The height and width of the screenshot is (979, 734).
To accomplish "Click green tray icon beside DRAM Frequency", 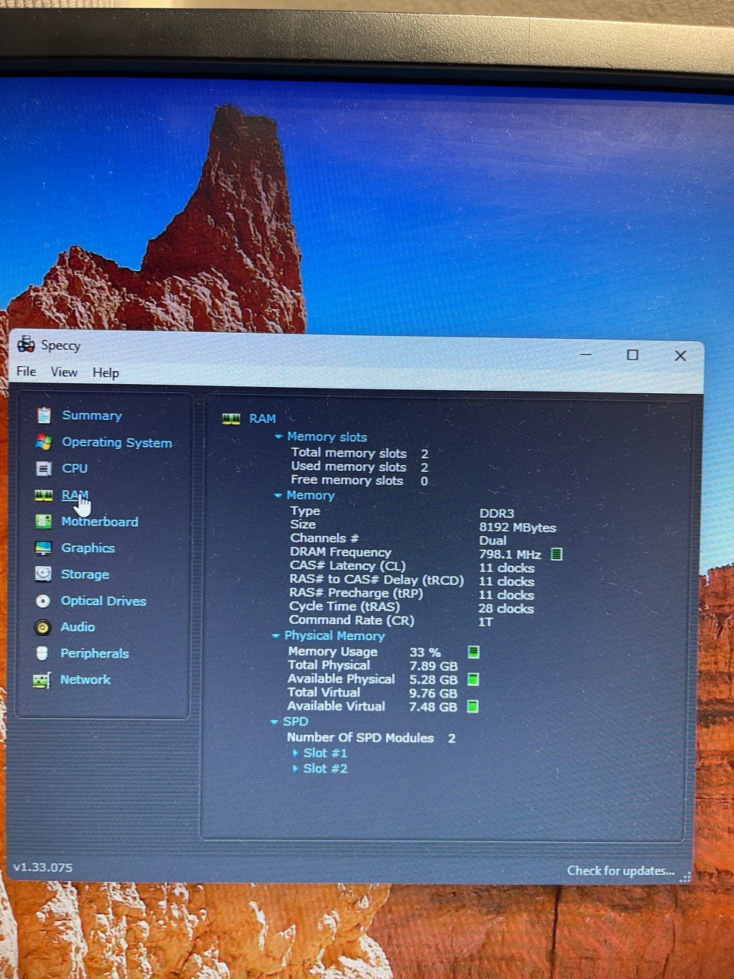I will point(557,555).
